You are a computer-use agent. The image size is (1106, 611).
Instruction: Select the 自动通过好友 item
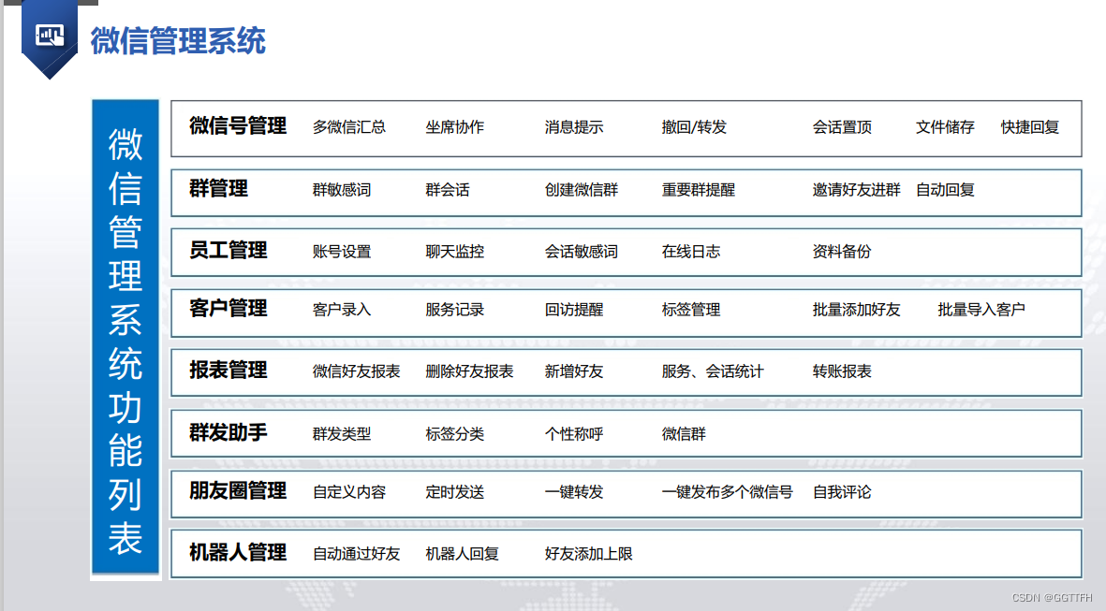click(356, 554)
